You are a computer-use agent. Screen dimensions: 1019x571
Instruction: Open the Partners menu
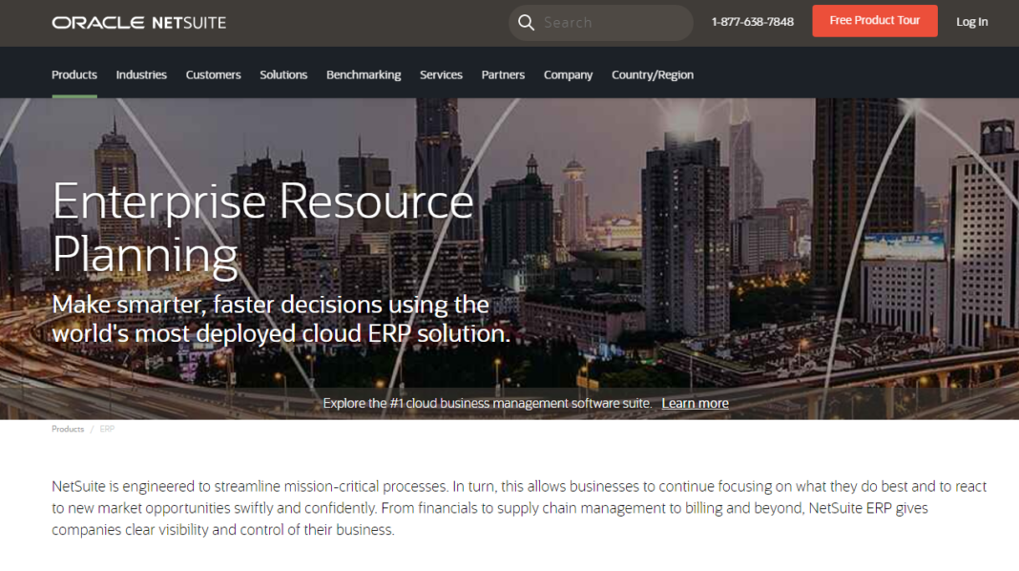(x=503, y=74)
